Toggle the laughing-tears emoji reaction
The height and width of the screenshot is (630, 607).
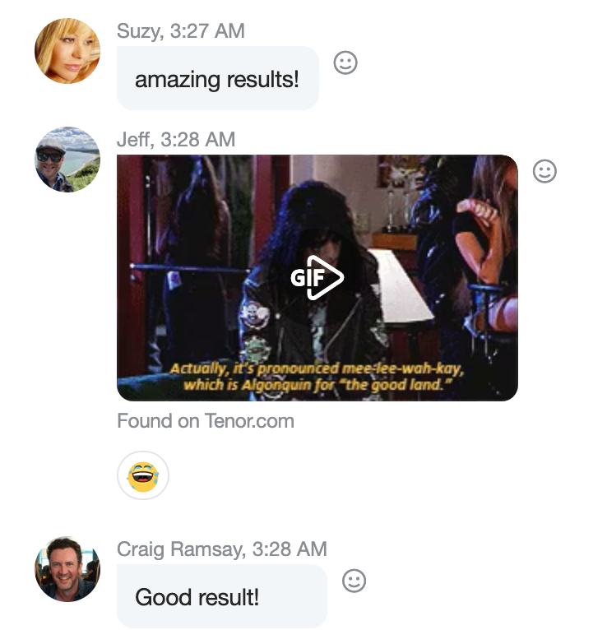[x=143, y=475]
